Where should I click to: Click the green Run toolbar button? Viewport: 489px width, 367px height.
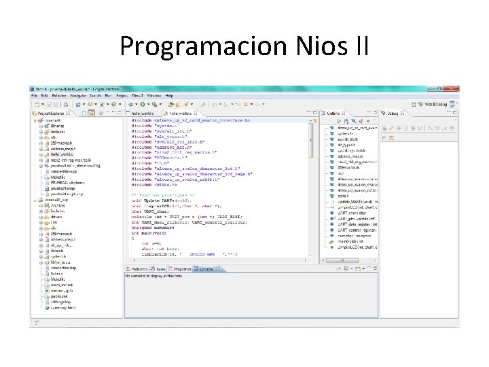point(142,104)
